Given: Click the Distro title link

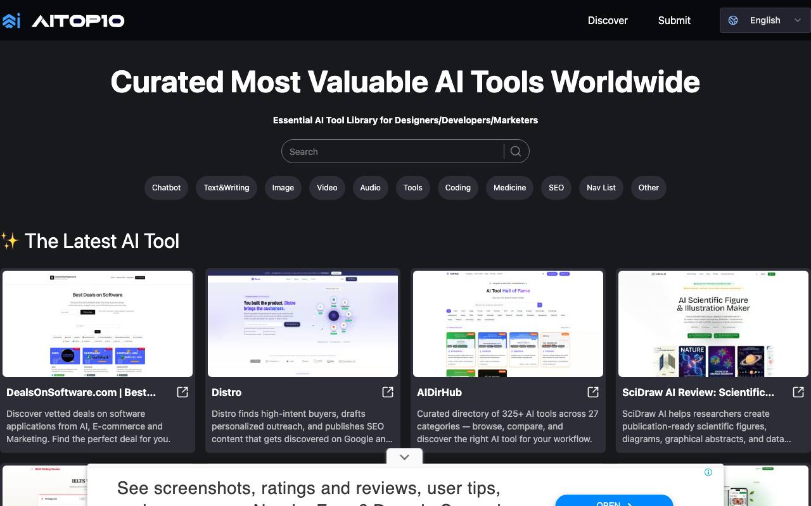Looking at the screenshot, I should tap(227, 392).
